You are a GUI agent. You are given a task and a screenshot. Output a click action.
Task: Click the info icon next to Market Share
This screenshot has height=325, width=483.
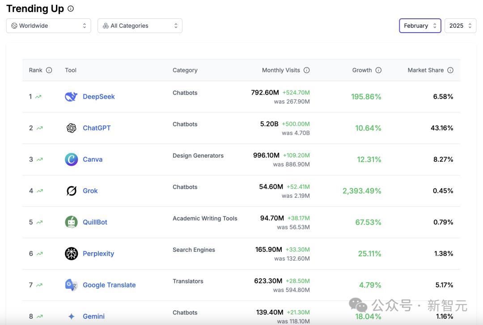(450, 70)
